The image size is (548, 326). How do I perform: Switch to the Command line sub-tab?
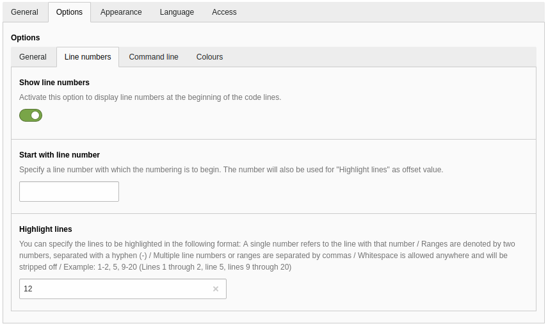(x=154, y=57)
